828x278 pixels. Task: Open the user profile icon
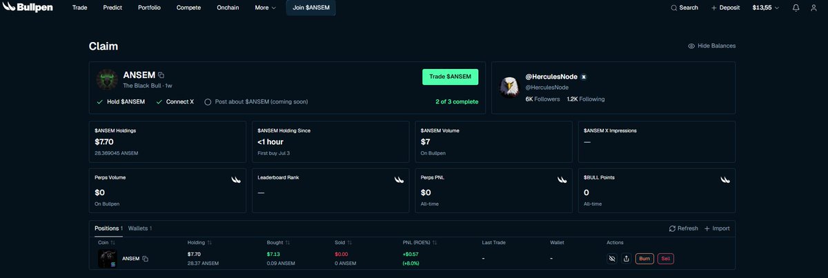(814, 8)
